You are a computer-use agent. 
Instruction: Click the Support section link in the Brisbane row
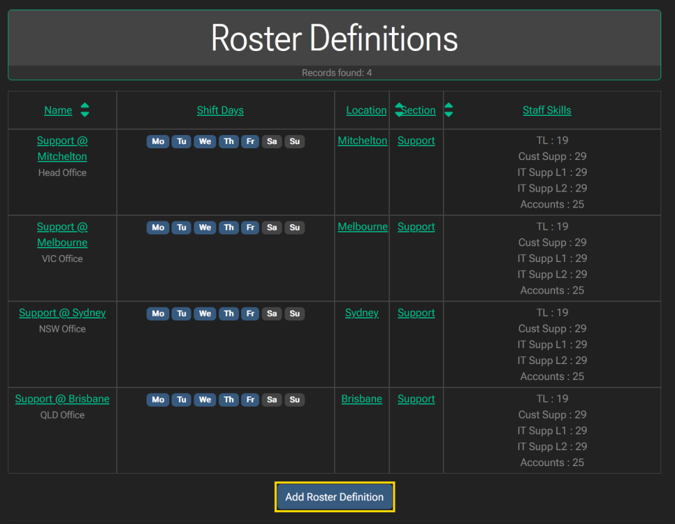click(416, 399)
